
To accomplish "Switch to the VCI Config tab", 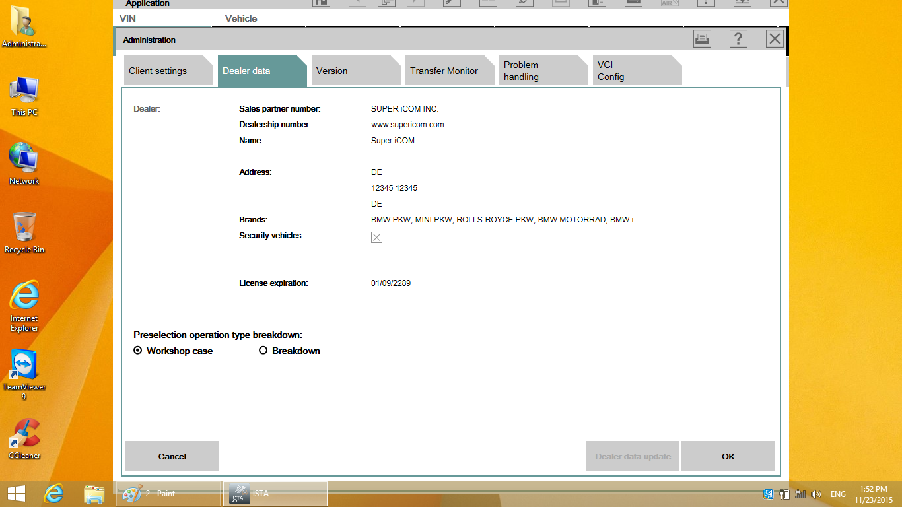I will click(x=637, y=71).
